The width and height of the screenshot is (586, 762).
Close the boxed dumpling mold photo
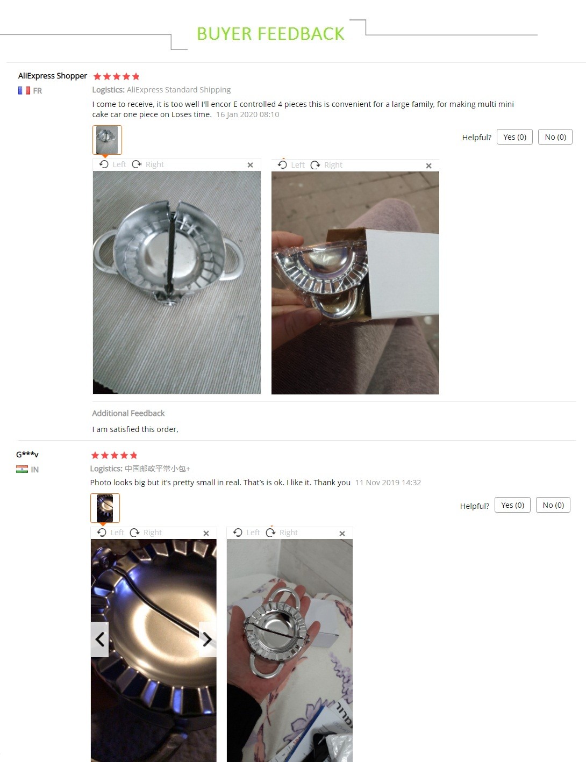[428, 166]
